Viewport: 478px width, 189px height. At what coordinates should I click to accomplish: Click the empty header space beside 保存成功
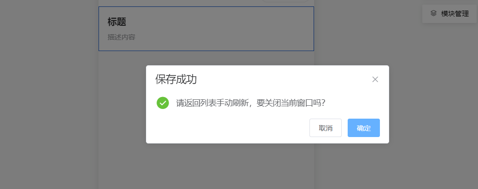[284, 79]
